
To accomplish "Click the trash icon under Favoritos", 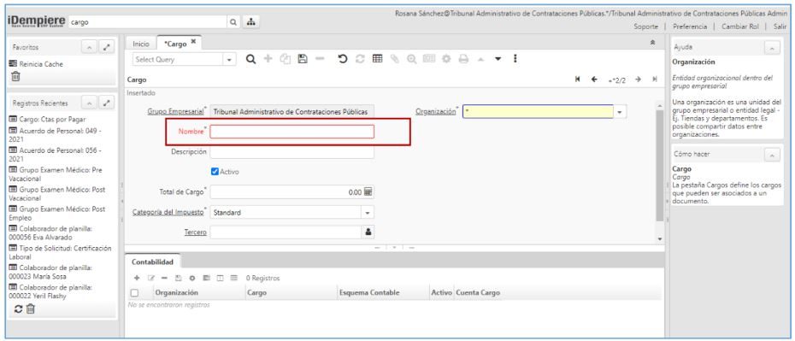I will (15, 77).
